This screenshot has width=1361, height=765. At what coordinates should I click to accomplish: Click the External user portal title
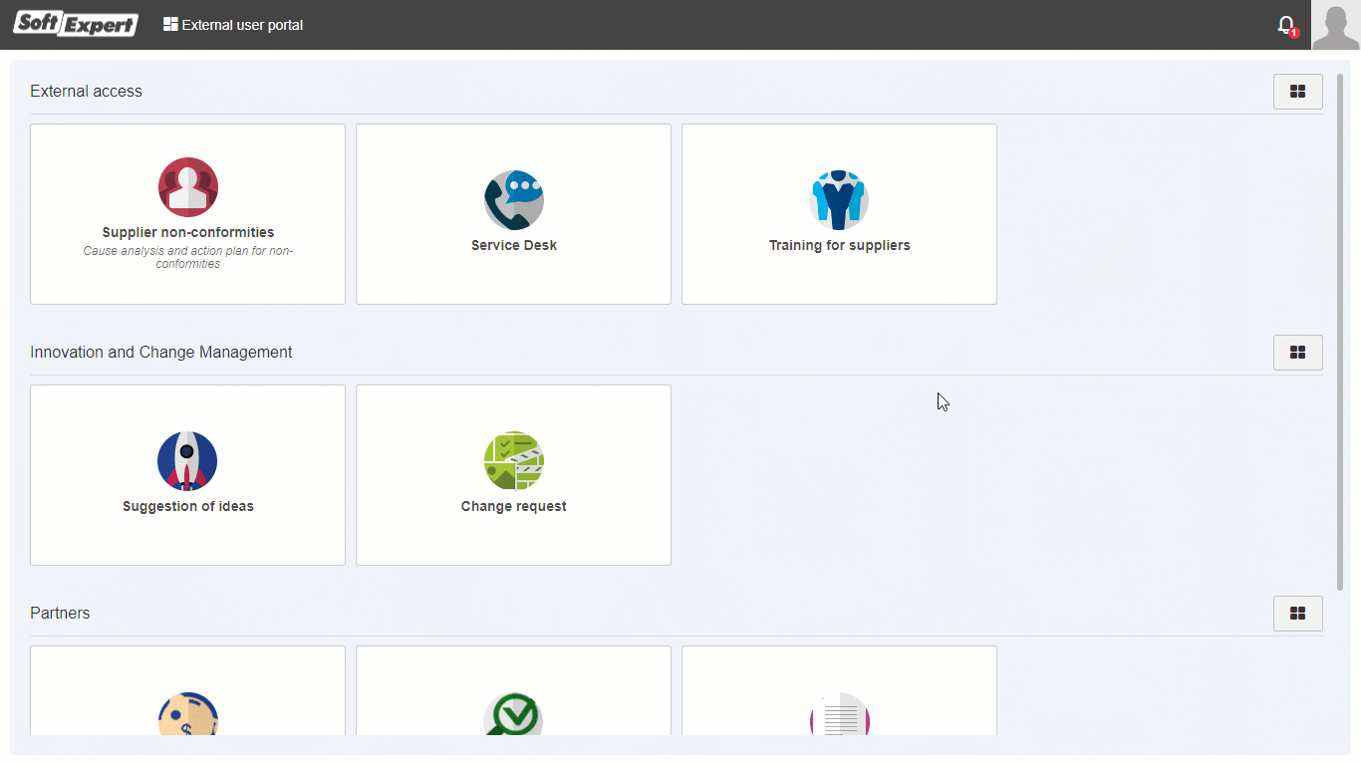(242, 25)
